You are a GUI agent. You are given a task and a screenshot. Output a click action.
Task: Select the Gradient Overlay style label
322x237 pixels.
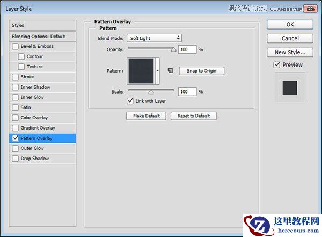38,128
